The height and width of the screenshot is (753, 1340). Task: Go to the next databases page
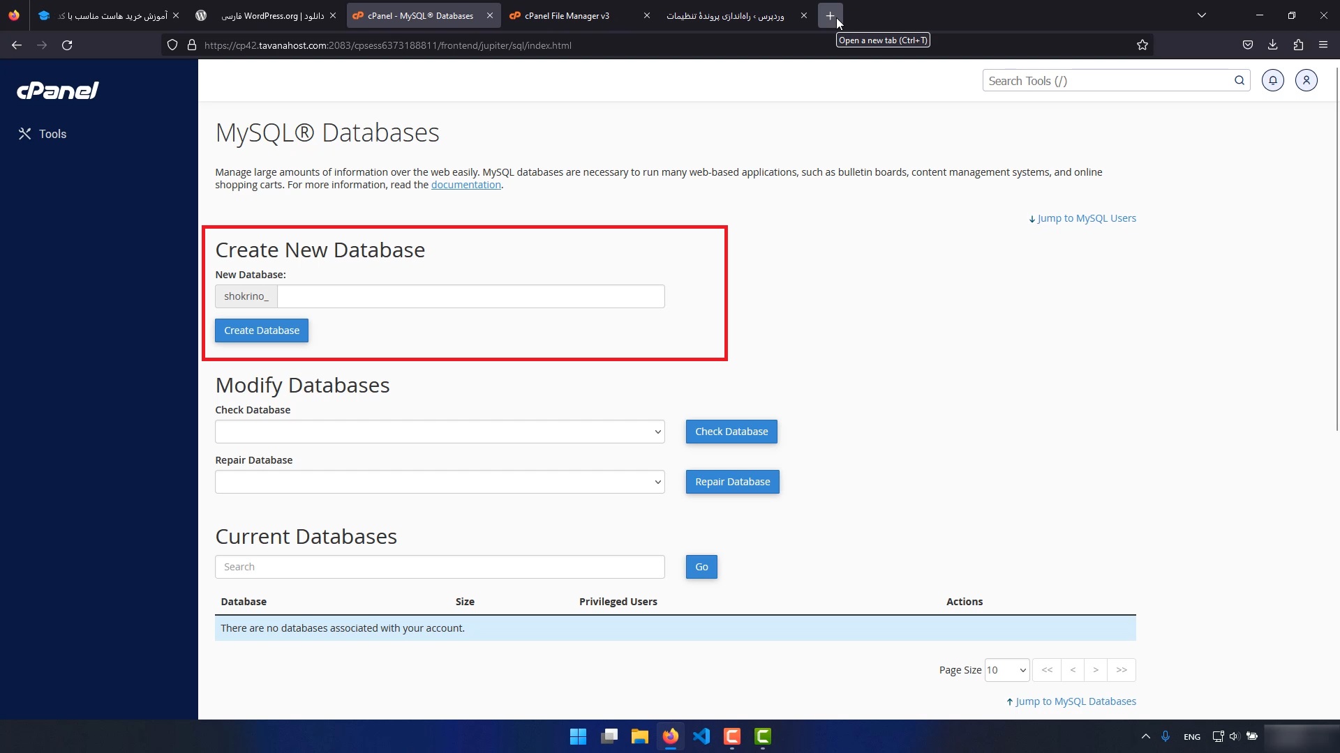[1096, 670]
